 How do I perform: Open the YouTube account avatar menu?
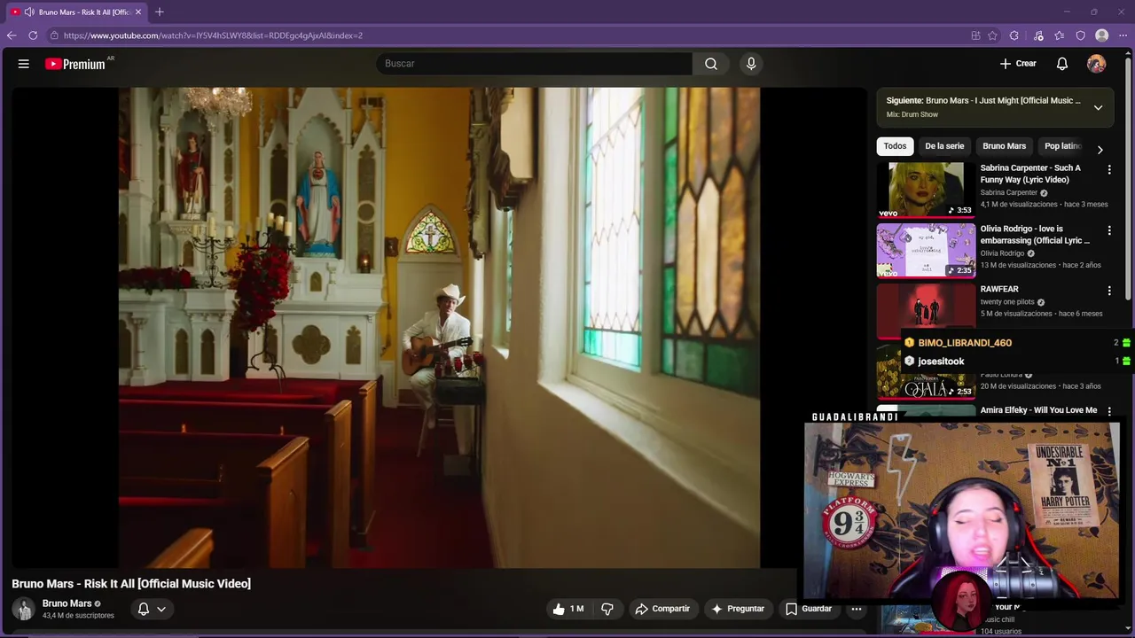1097,64
